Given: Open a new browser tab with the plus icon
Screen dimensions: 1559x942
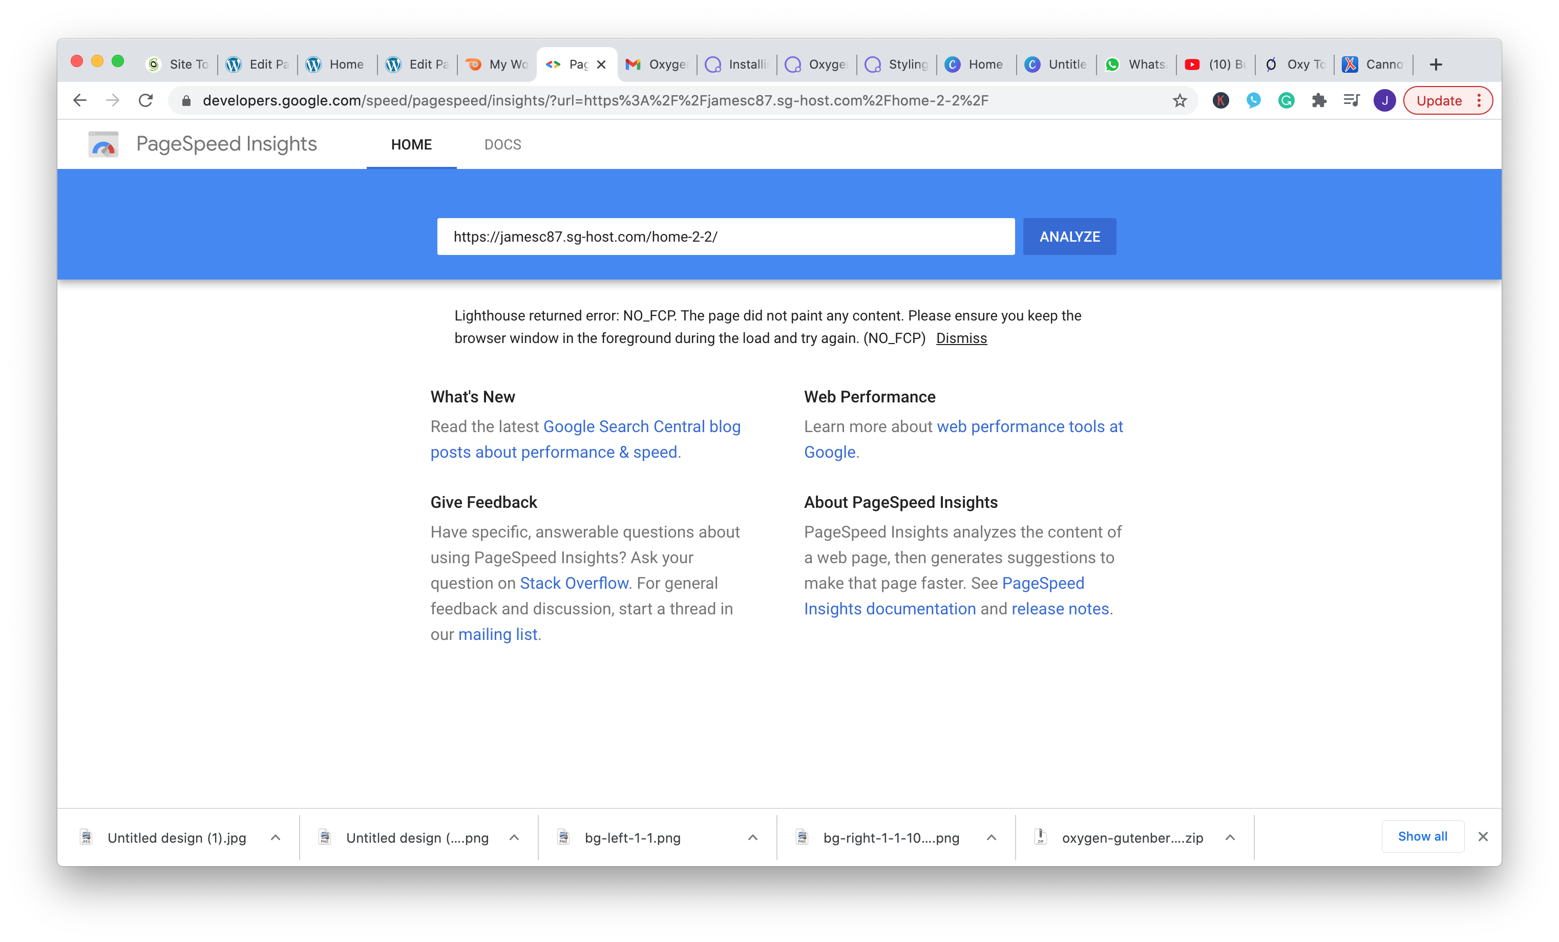Looking at the screenshot, I should click(1435, 64).
